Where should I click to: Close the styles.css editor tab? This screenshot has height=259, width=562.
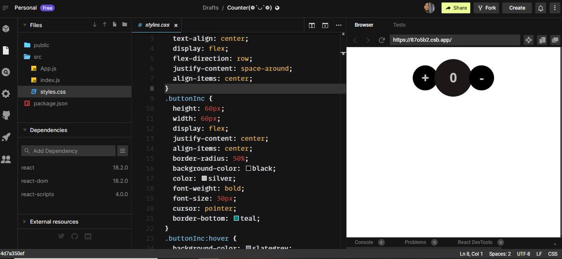[176, 25]
